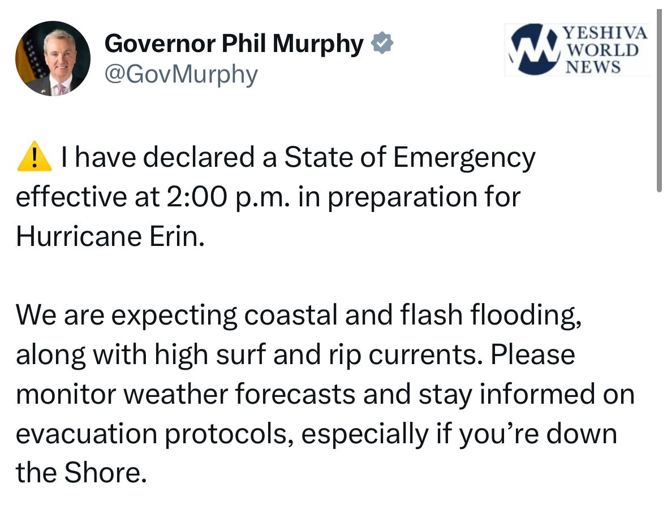Click the "in preparation for" phrase

click(407, 197)
